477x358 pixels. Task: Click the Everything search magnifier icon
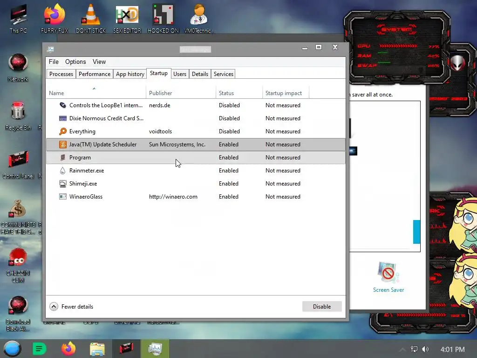coord(63,131)
